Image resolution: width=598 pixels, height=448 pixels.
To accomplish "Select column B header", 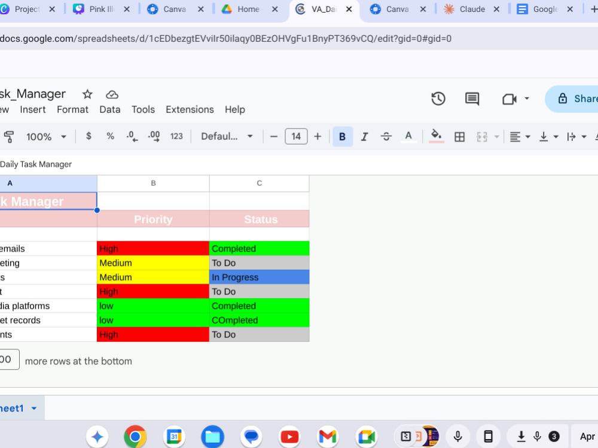I will 153,183.
